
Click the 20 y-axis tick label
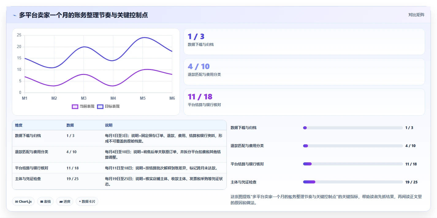[x=19, y=47]
